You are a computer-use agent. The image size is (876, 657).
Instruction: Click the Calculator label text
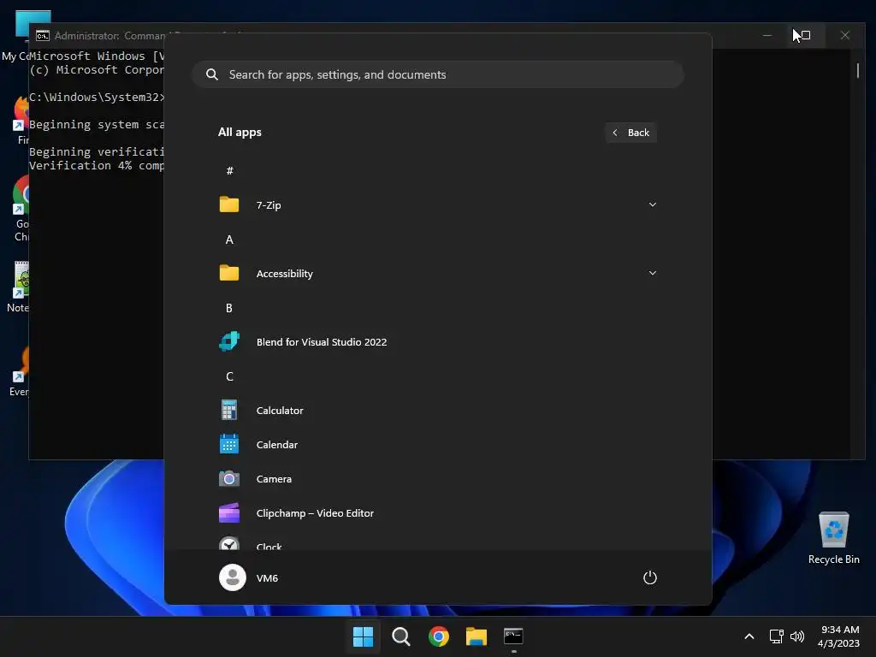pyautogui.click(x=280, y=411)
